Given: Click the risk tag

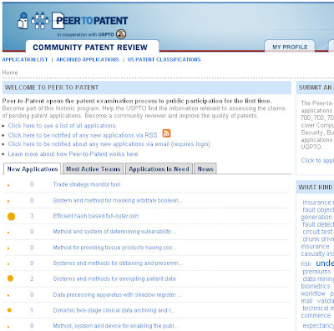Looking at the screenshot, I should (x=306, y=263).
